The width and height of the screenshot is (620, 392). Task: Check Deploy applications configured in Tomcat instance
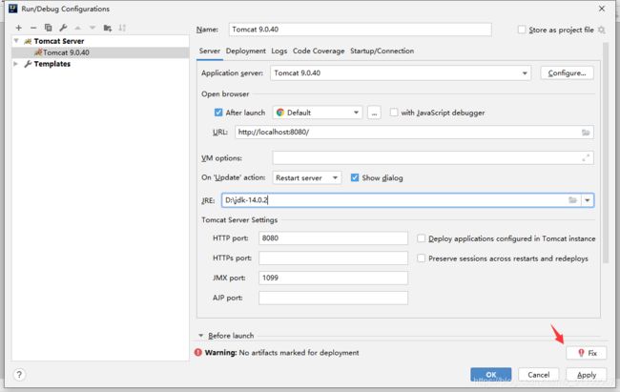421,238
